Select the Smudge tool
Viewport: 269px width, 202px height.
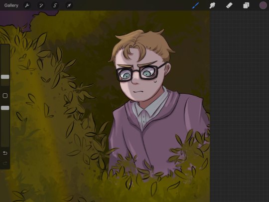[x=212, y=5]
